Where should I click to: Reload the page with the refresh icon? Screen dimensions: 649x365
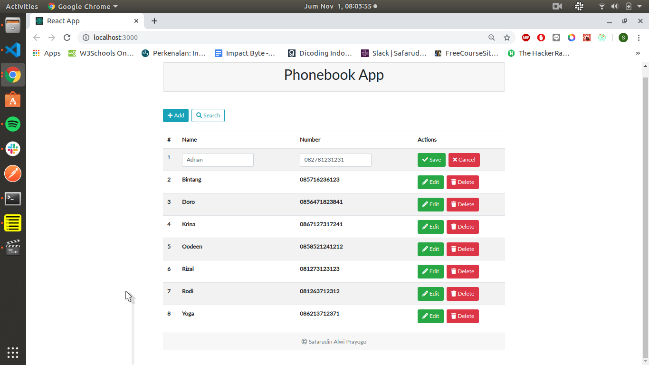point(67,38)
